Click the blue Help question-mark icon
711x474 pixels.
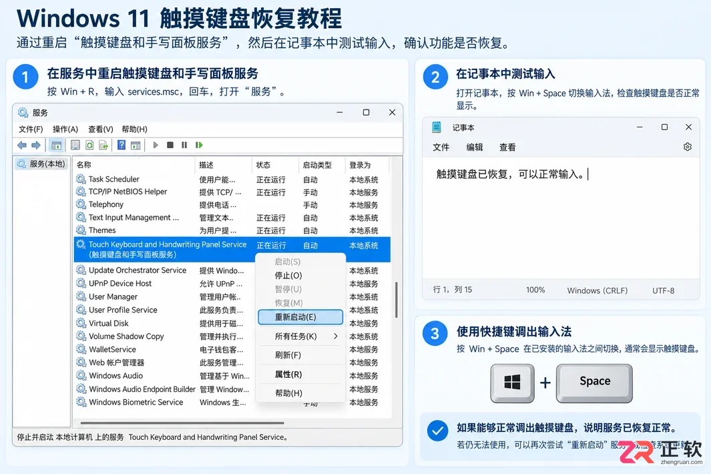[122, 145]
